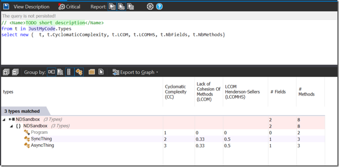Viewport: 339px width, 167px height.
Task: Click the save query floppy disk icon
Action: point(6,6)
